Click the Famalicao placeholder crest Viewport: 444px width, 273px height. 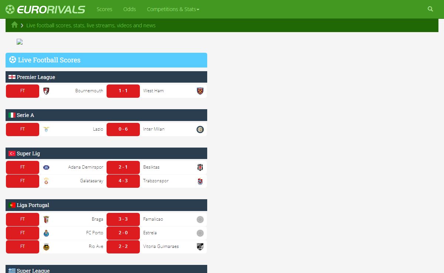coord(200,220)
